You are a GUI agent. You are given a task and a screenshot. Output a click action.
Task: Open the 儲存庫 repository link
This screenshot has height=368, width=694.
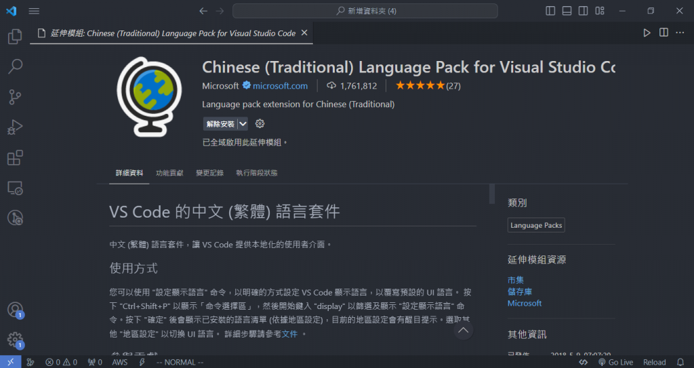(520, 292)
